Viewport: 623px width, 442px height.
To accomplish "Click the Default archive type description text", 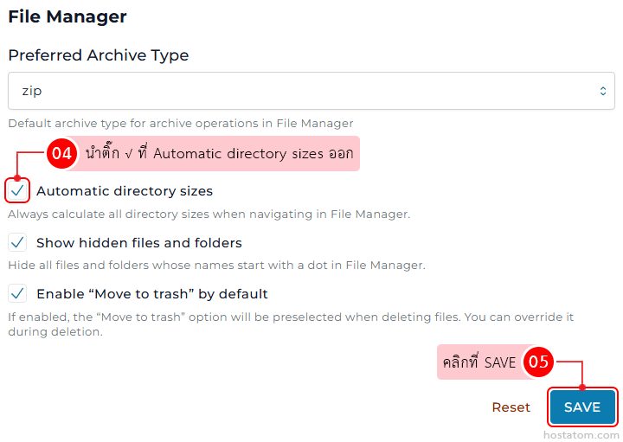I will tap(181, 124).
